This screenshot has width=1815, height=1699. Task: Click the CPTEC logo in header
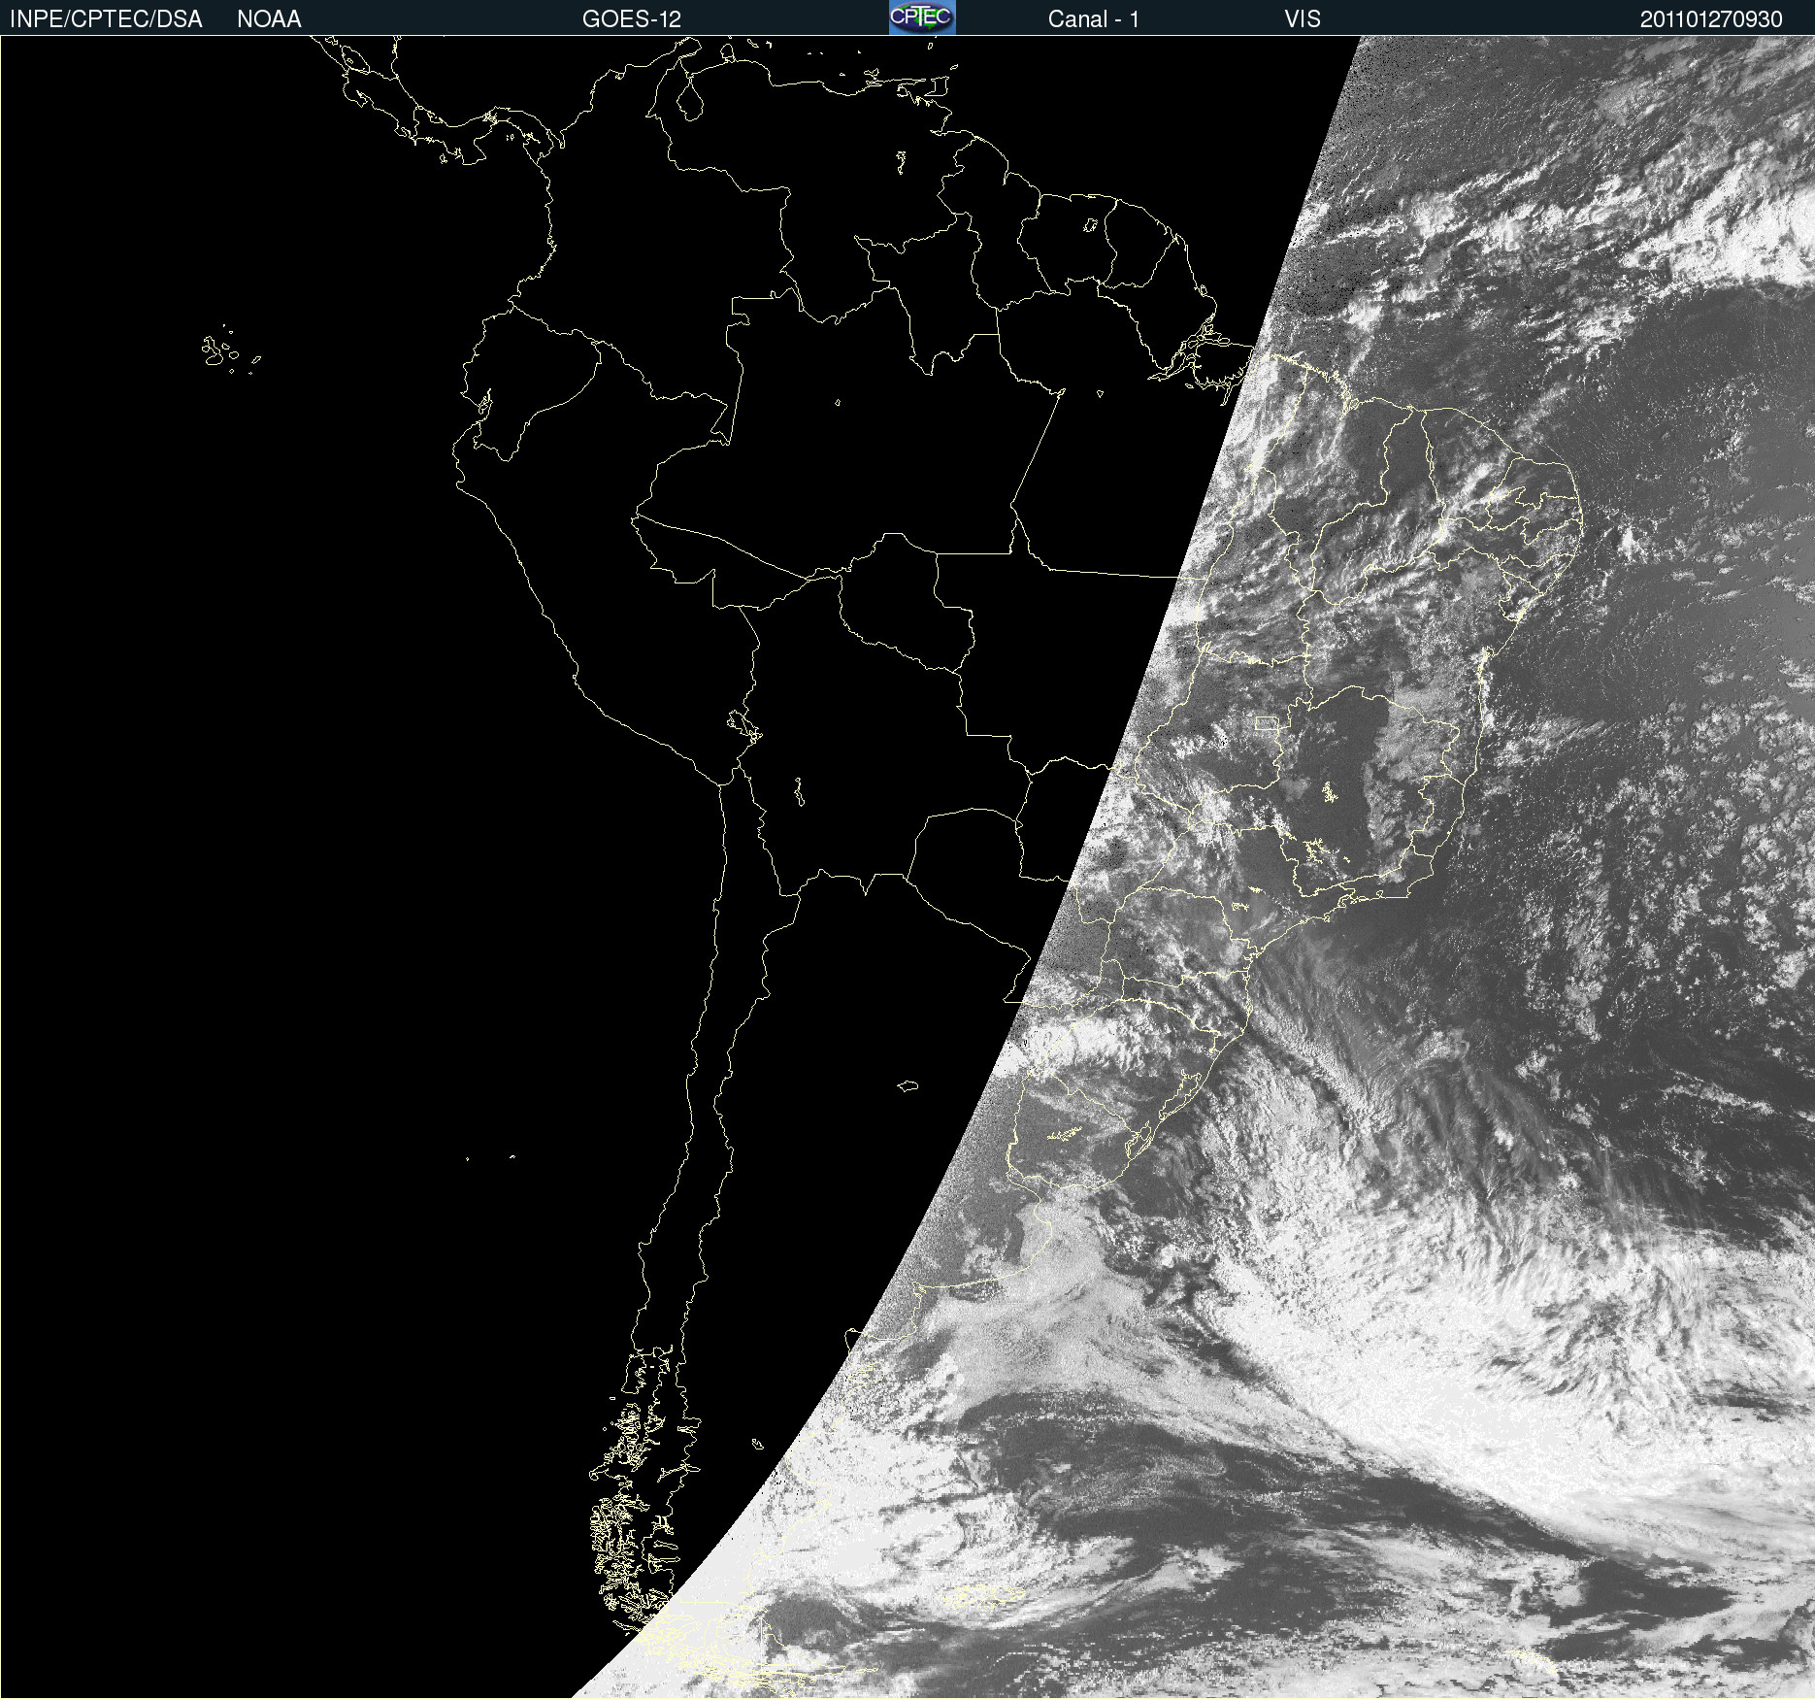pos(922,17)
